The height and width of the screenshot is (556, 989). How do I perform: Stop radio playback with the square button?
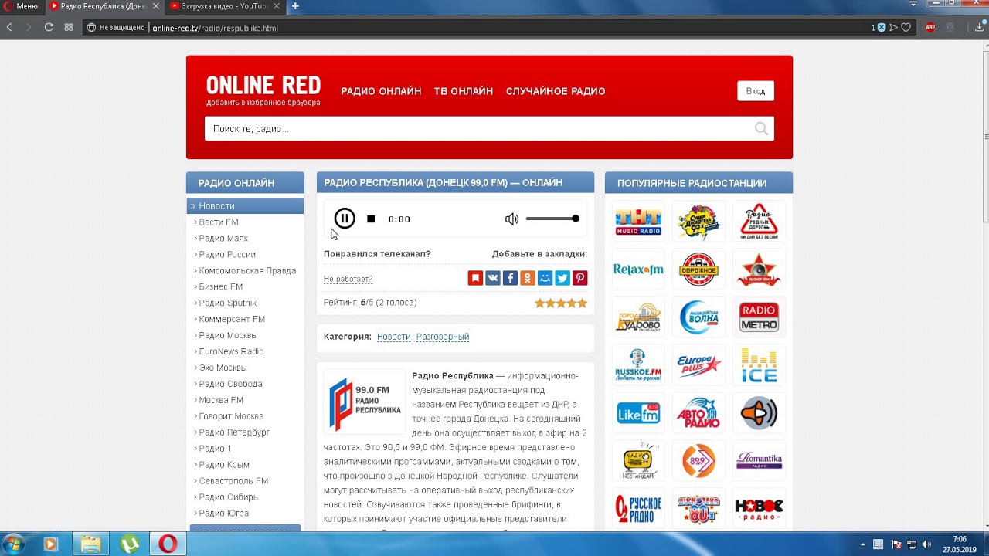point(371,219)
